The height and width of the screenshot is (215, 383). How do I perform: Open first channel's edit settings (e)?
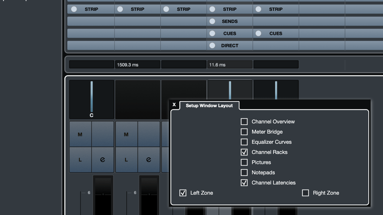coord(102,160)
